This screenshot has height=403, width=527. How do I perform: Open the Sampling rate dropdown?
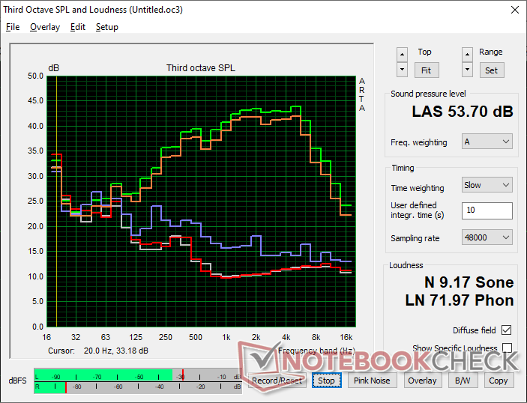click(487, 237)
